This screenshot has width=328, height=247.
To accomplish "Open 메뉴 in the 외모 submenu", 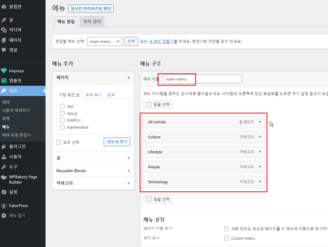I will coord(6,127).
